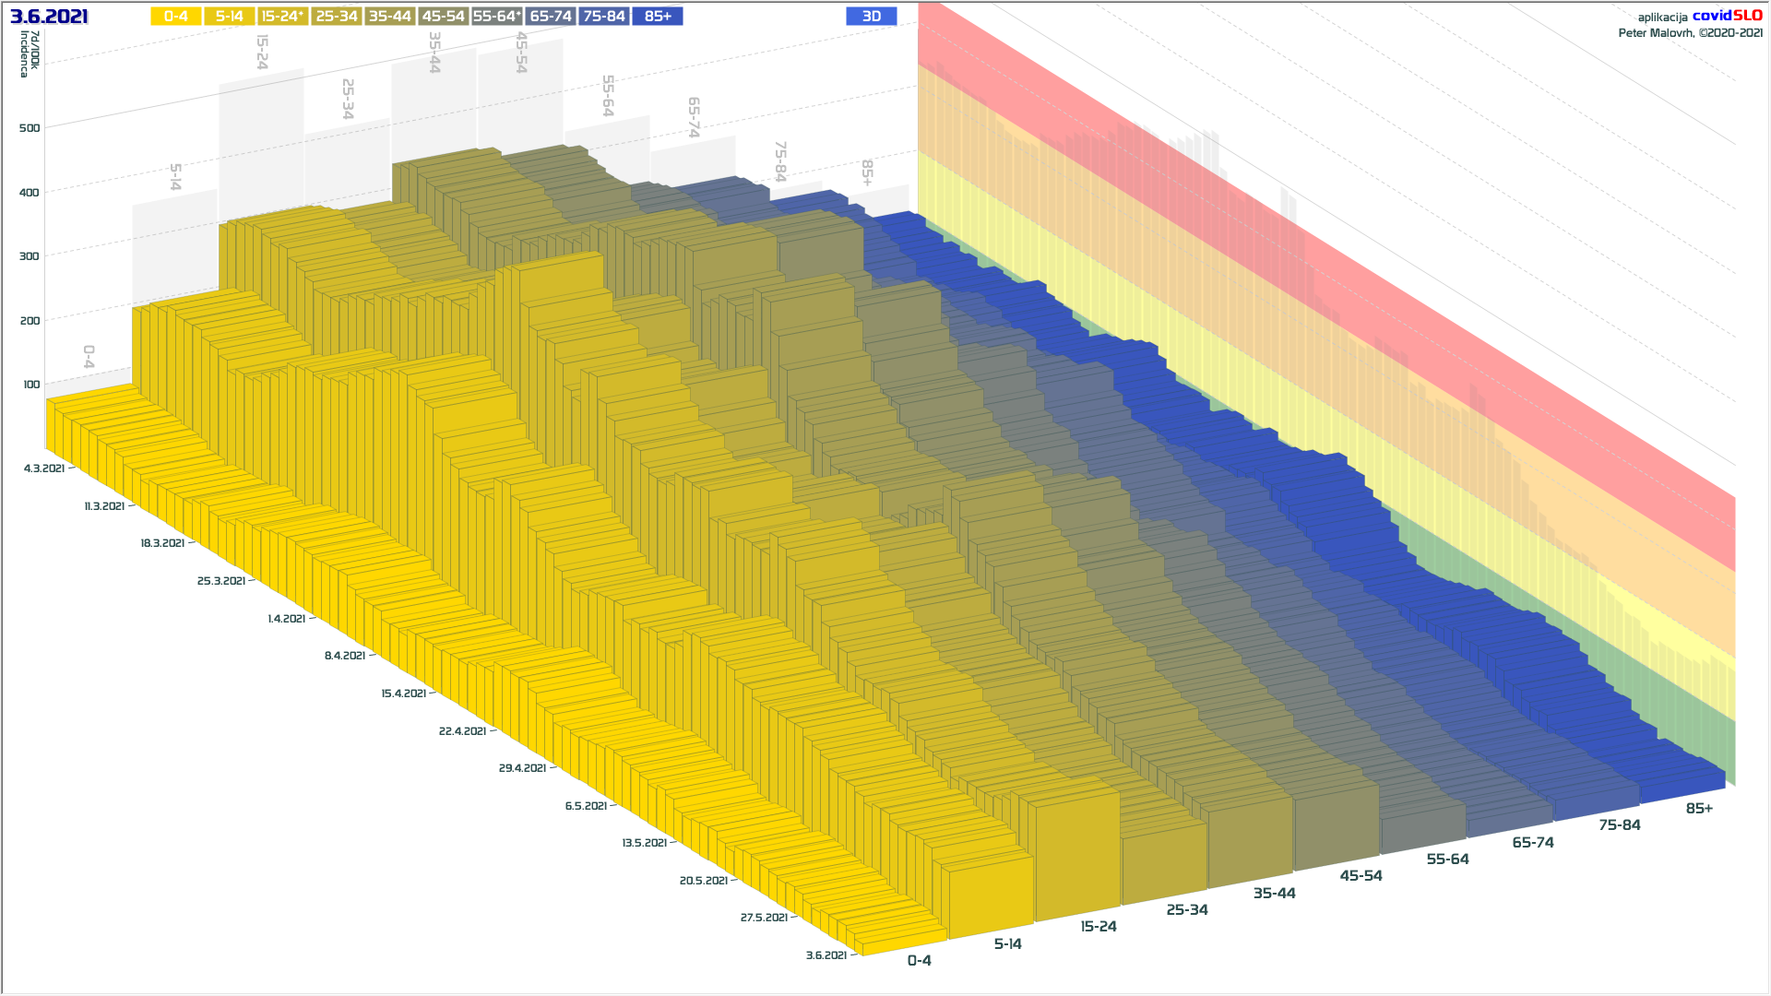Click the 45-54 axis label below the bars
This screenshot has width=1771, height=996.
coord(1361,876)
